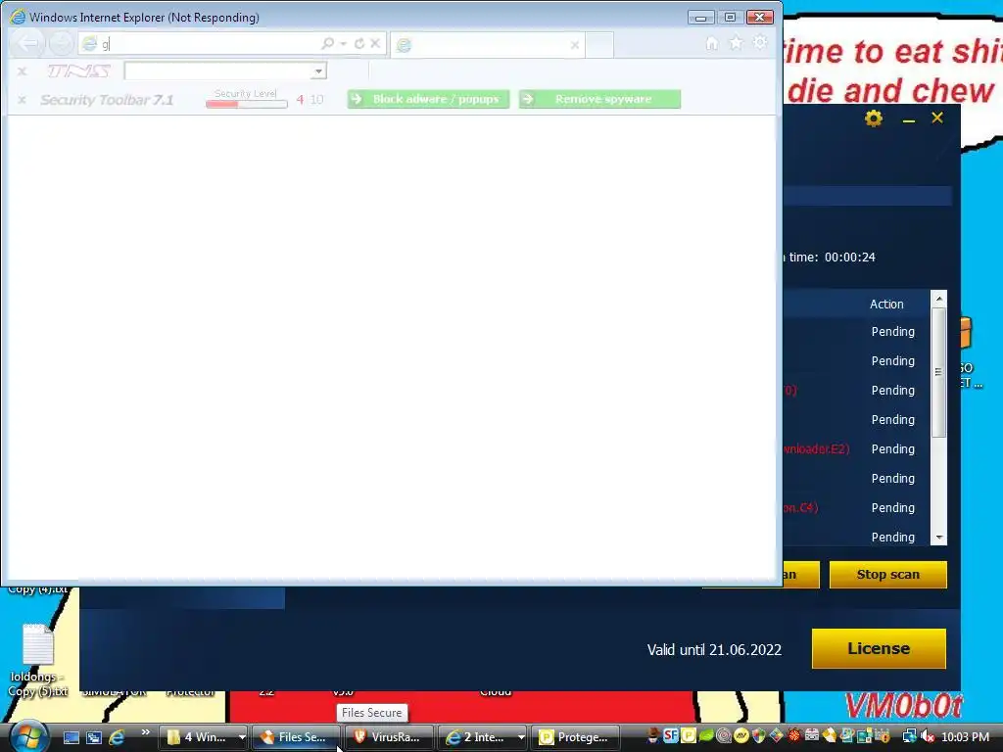The image size is (1003, 752).
Task: Expand the 4 Win... taskbar group arrow
Action: click(x=242, y=737)
